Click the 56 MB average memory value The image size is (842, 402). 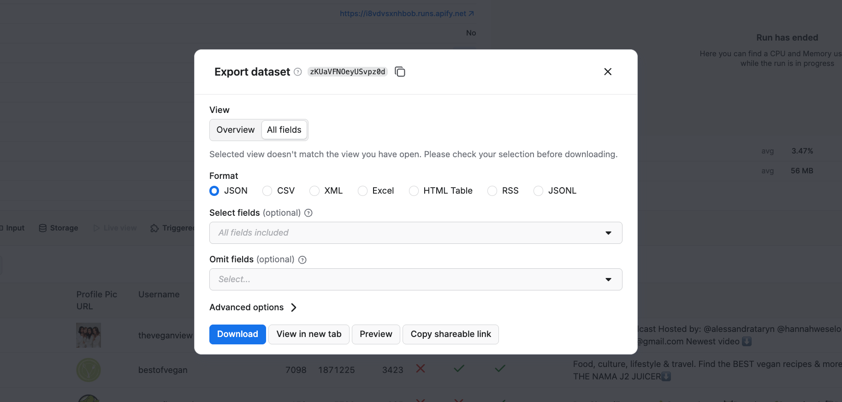point(802,171)
